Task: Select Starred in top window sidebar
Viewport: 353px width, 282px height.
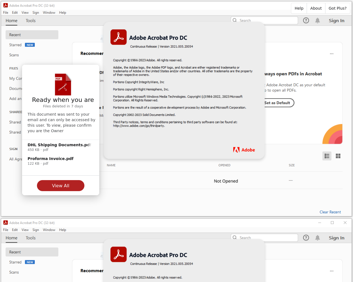Action: pos(15,45)
